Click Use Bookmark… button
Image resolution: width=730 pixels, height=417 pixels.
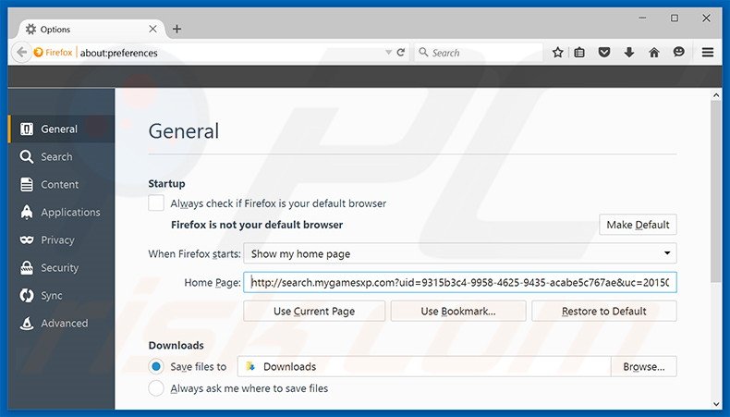(x=458, y=312)
